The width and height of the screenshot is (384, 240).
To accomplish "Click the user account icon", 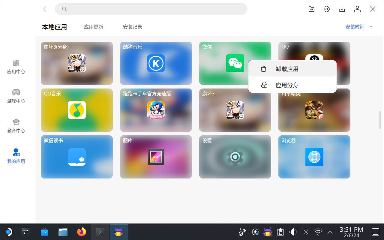I will click(357, 9).
